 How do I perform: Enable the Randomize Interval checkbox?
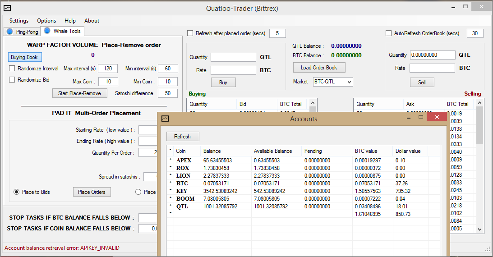coord(12,68)
